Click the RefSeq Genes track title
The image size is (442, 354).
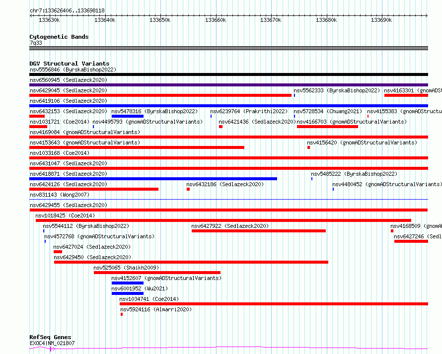(x=50, y=338)
